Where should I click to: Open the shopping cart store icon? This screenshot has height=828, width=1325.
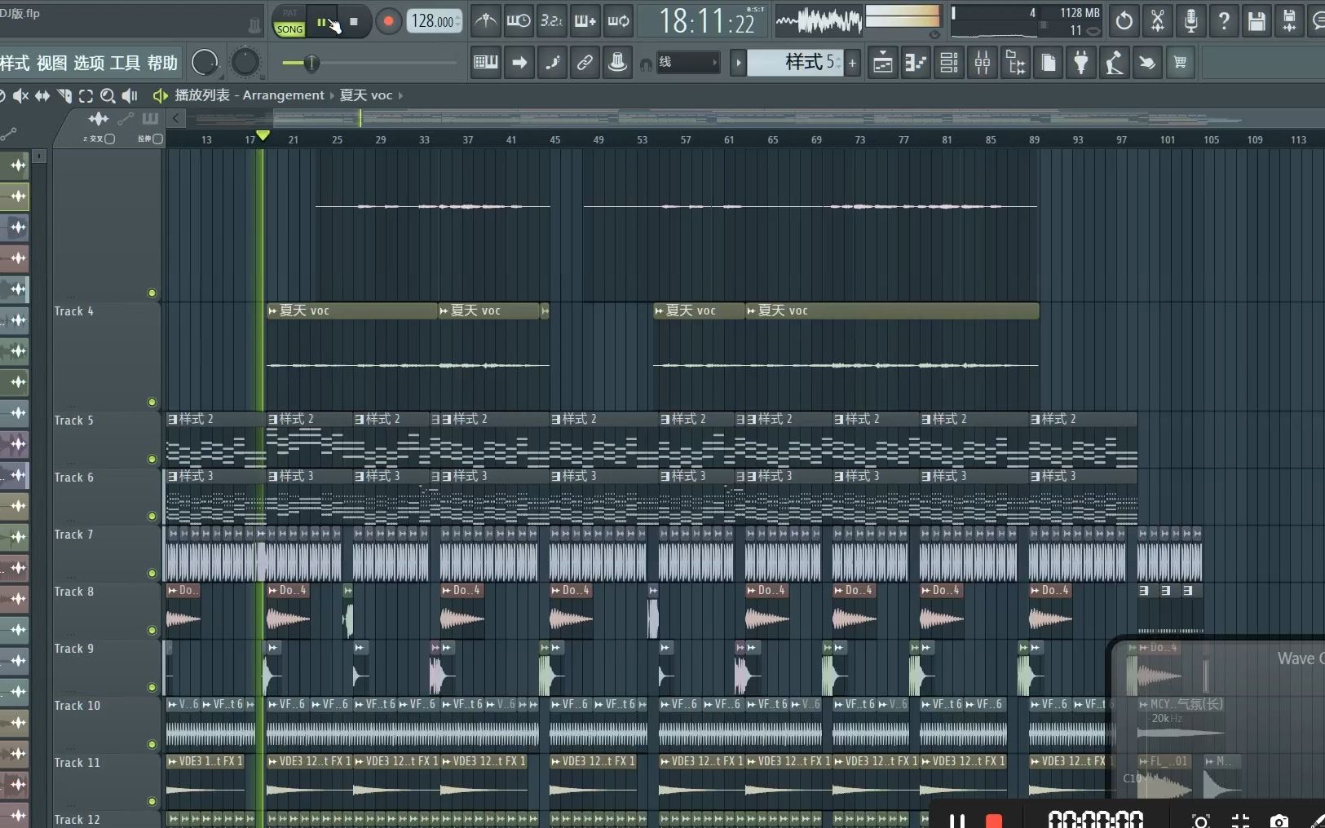pyautogui.click(x=1180, y=62)
